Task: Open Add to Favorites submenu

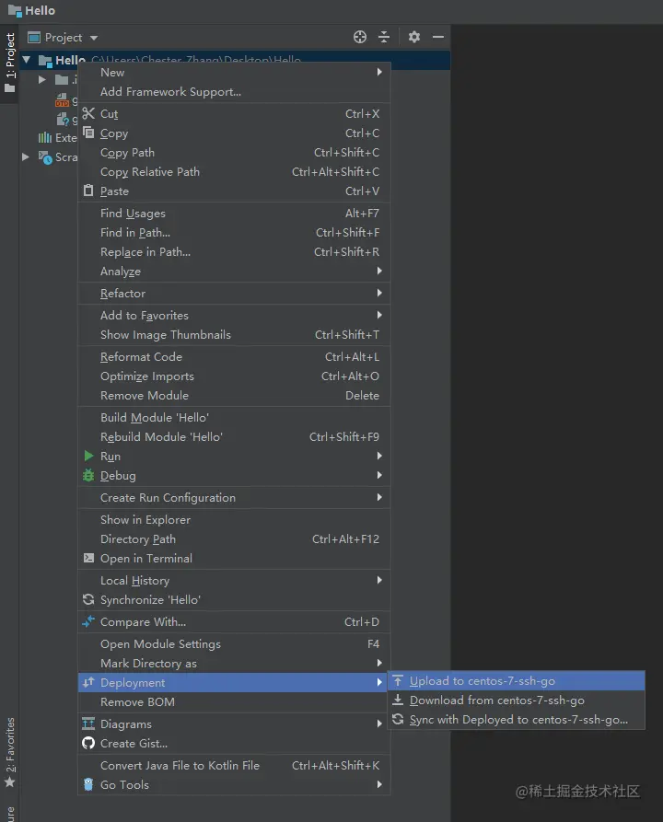Action: (234, 315)
